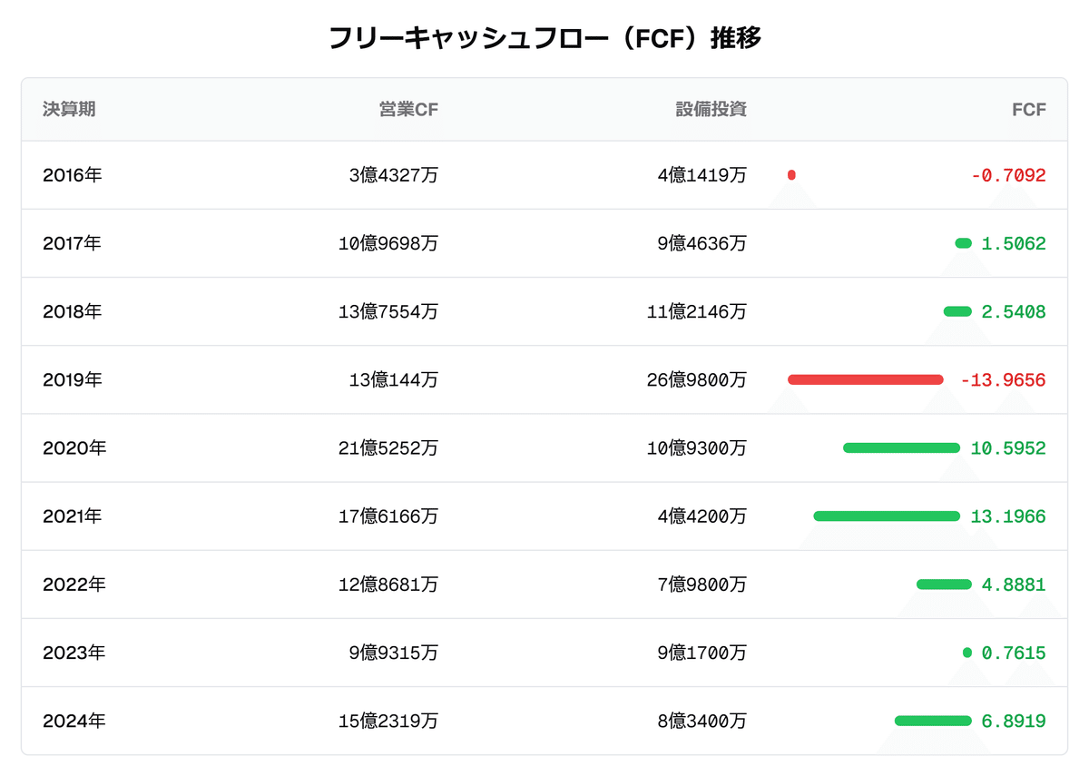Image resolution: width=1089 pixels, height=776 pixels.
Task: Select the 2016年 row label
Action: pyautogui.click(x=73, y=175)
